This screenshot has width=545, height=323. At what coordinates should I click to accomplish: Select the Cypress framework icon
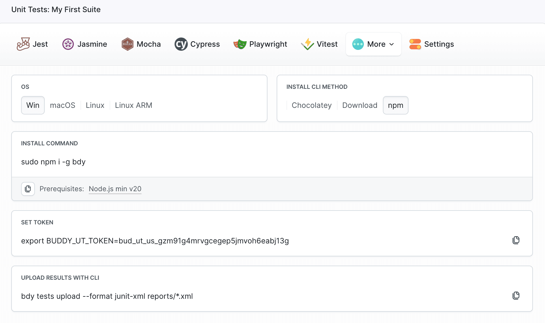[x=181, y=44]
